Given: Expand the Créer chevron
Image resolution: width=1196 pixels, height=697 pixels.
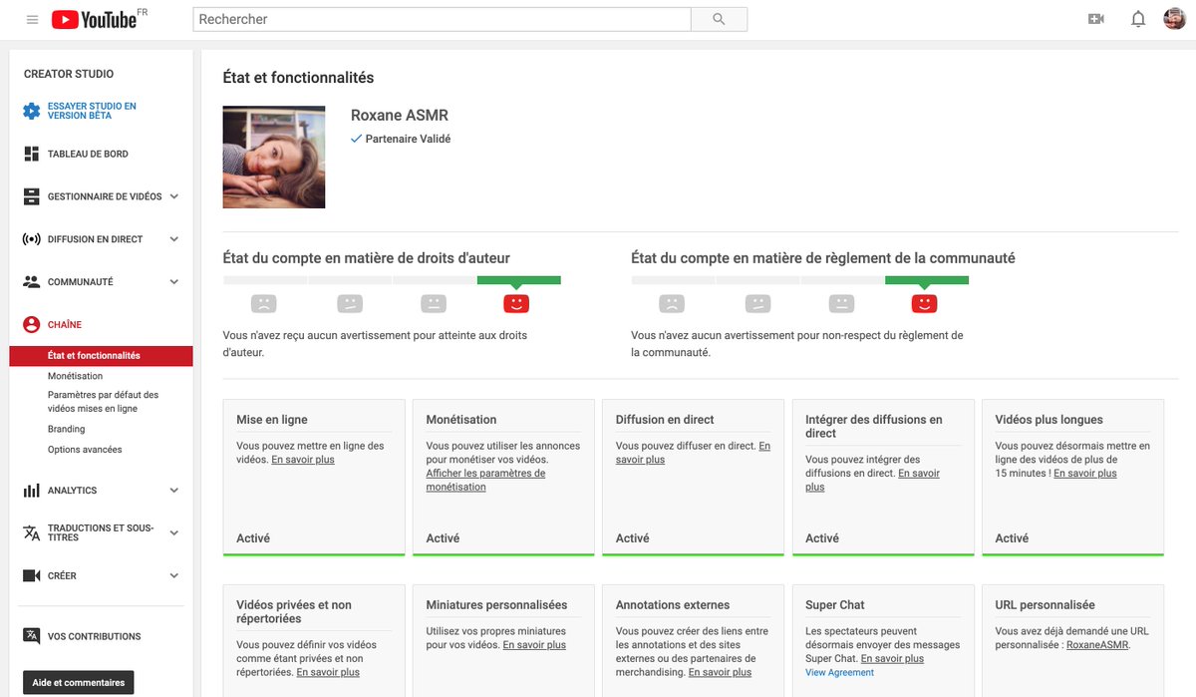Looking at the screenshot, I should (x=174, y=575).
